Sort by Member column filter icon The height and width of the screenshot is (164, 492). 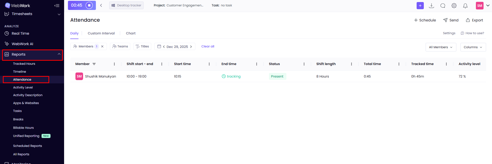[x=94, y=64]
